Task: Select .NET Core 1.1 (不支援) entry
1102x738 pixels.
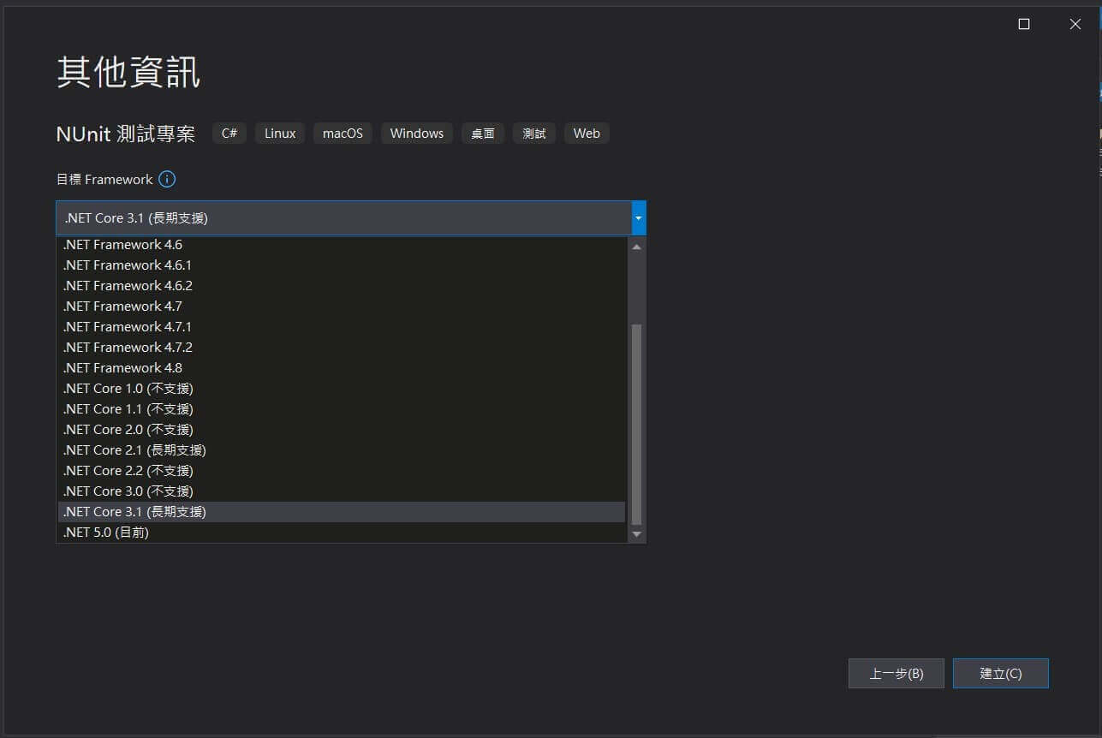Action: 342,409
